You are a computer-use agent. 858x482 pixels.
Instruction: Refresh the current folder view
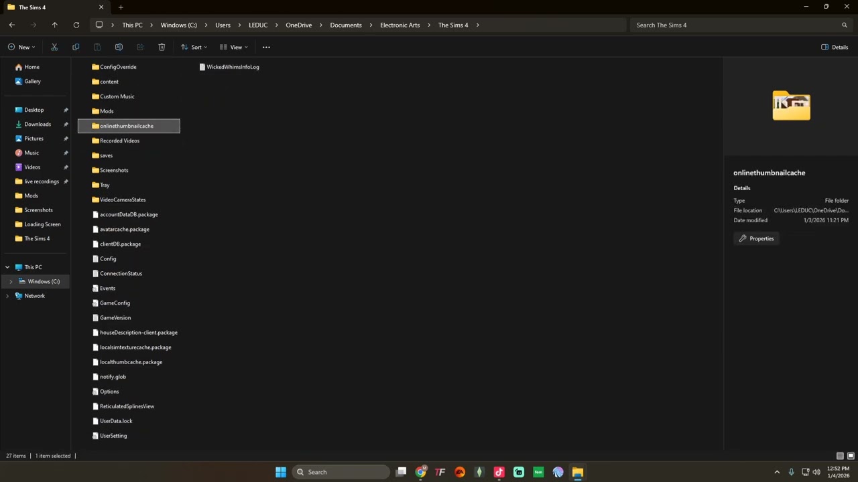pyautogui.click(x=76, y=25)
